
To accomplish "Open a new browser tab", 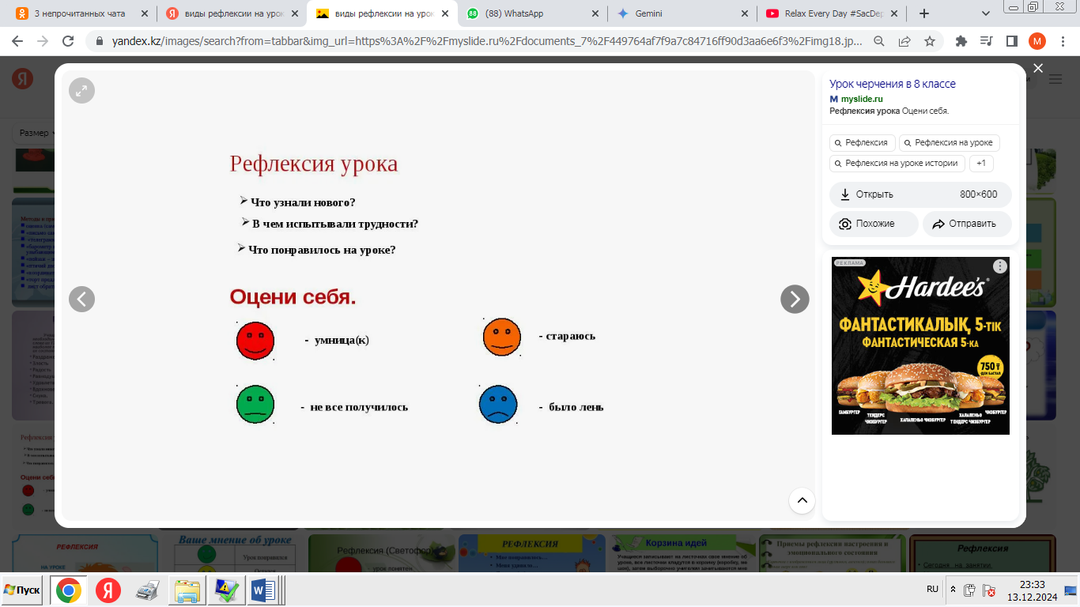I will [x=924, y=13].
